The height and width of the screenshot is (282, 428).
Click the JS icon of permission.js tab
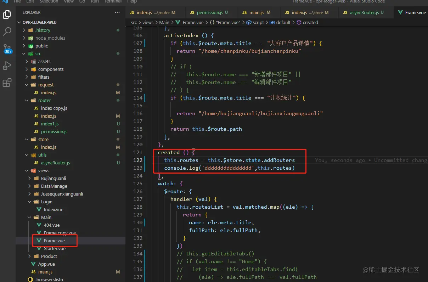192,12
